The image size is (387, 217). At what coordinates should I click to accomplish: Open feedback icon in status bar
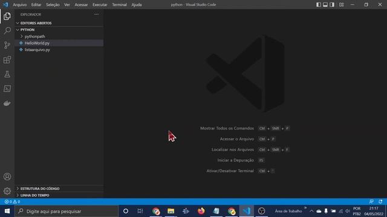pyautogui.click(x=371, y=201)
